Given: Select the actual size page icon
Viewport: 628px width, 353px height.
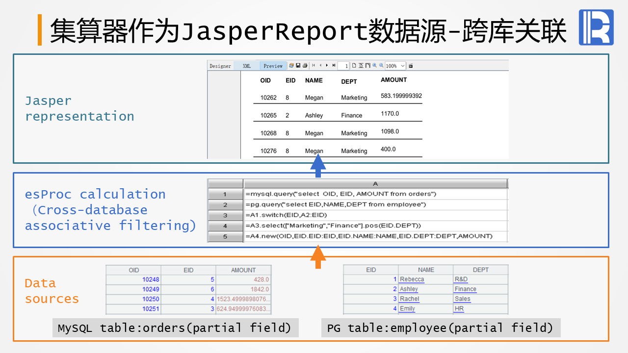Looking at the screenshot, I should pos(354,66).
